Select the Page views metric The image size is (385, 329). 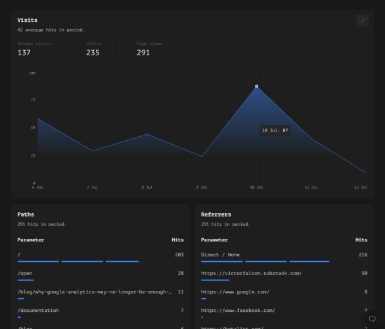(149, 49)
